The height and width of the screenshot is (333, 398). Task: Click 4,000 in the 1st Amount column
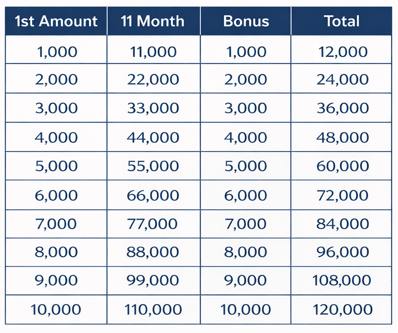pos(56,138)
